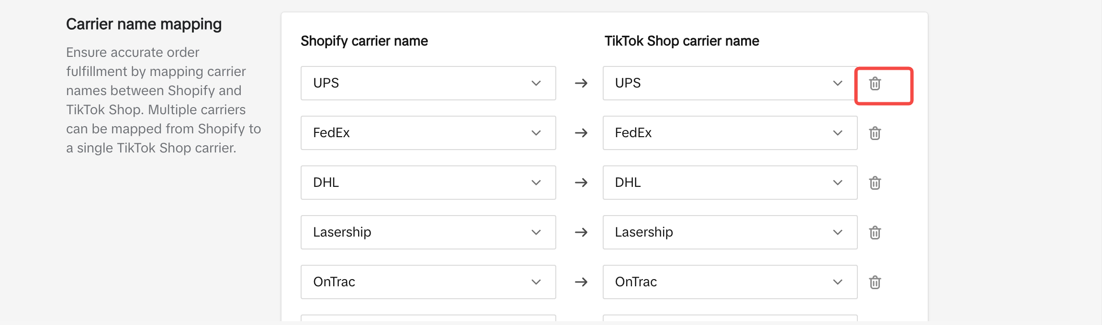This screenshot has height=325, width=1102.
Task: Open the TikTok Shop DHL dropdown
Action: (x=729, y=183)
